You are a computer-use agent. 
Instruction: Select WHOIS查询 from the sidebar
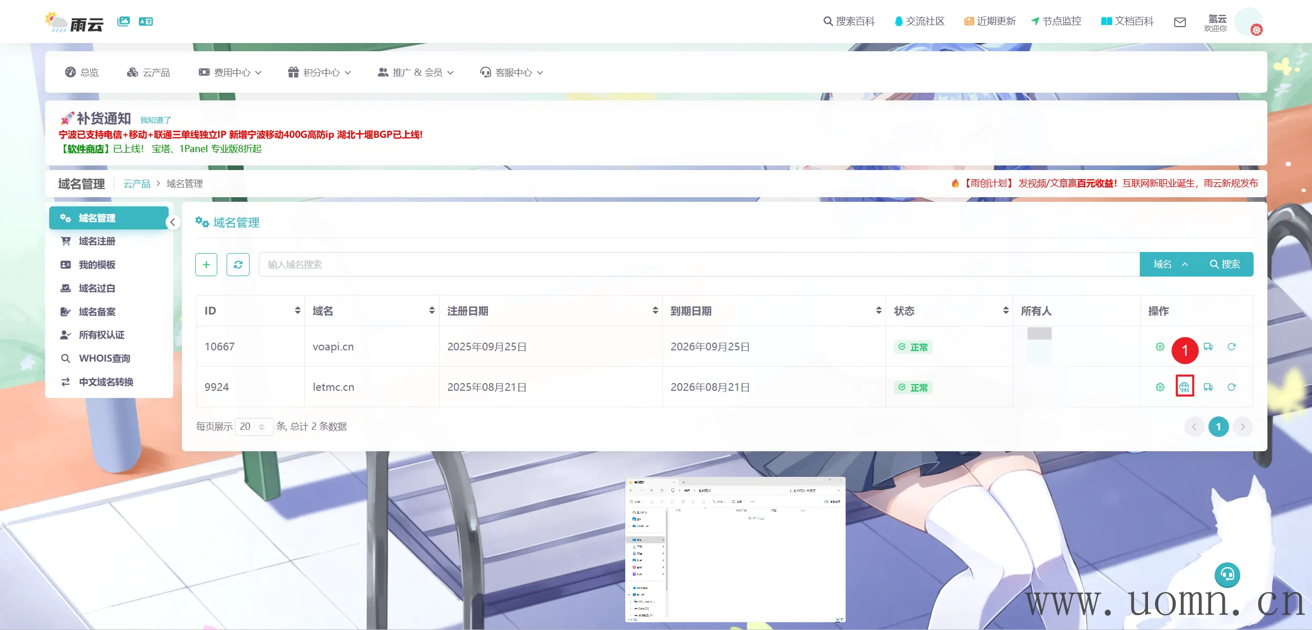(x=104, y=358)
